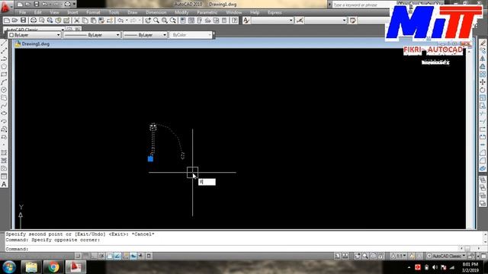Open the Undo history dropdown arrow in Standard toolbar
The height and width of the screenshot is (274, 488).
127,21
